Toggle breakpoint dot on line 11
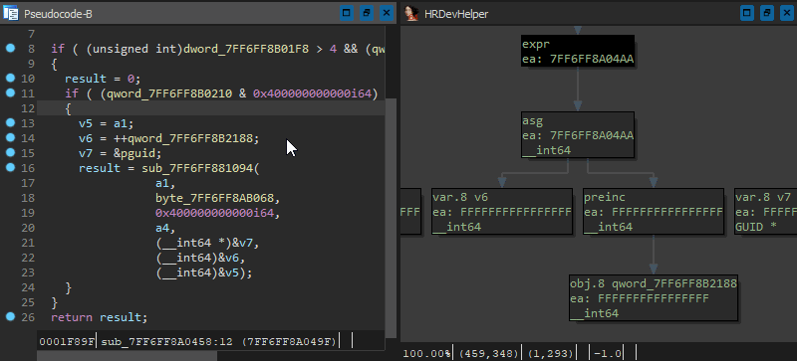Screen dimensions: 797x361 [x=10, y=92]
